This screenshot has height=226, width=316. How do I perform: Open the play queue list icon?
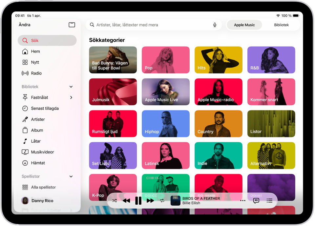click(x=269, y=201)
